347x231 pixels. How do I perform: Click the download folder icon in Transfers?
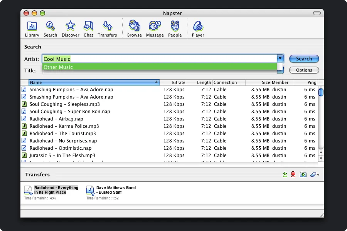pyautogui.click(x=303, y=175)
